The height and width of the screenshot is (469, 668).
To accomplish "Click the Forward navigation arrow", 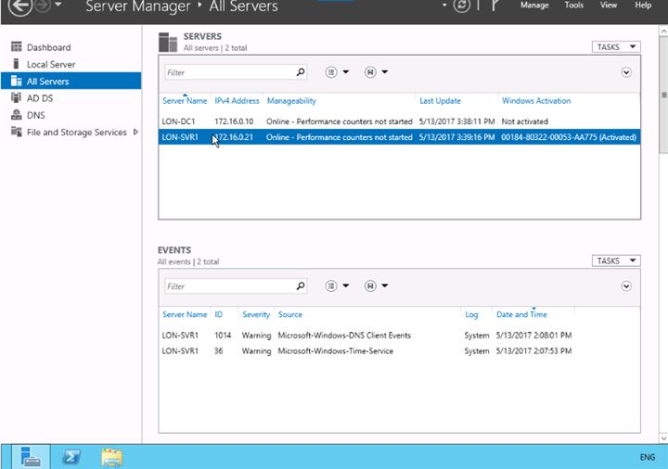I will 42,6.
